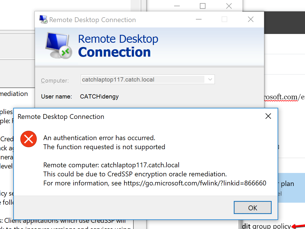The height and width of the screenshot is (229, 305).
Task: Click the 'Computer:' label
Action: point(55,81)
